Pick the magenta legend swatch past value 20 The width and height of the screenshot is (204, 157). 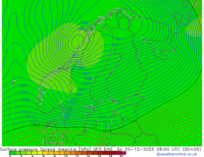click(x=123, y=153)
